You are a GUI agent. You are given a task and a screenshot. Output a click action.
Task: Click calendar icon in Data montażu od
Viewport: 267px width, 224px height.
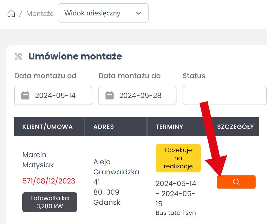[x=25, y=95]
